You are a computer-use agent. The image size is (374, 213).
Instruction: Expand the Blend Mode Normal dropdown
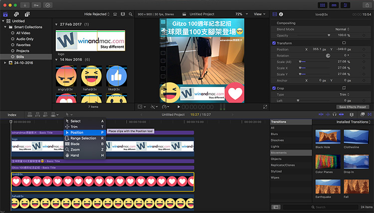pos(343,29)
